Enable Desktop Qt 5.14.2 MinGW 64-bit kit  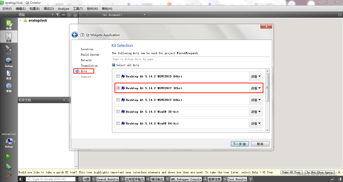(118, 123)
